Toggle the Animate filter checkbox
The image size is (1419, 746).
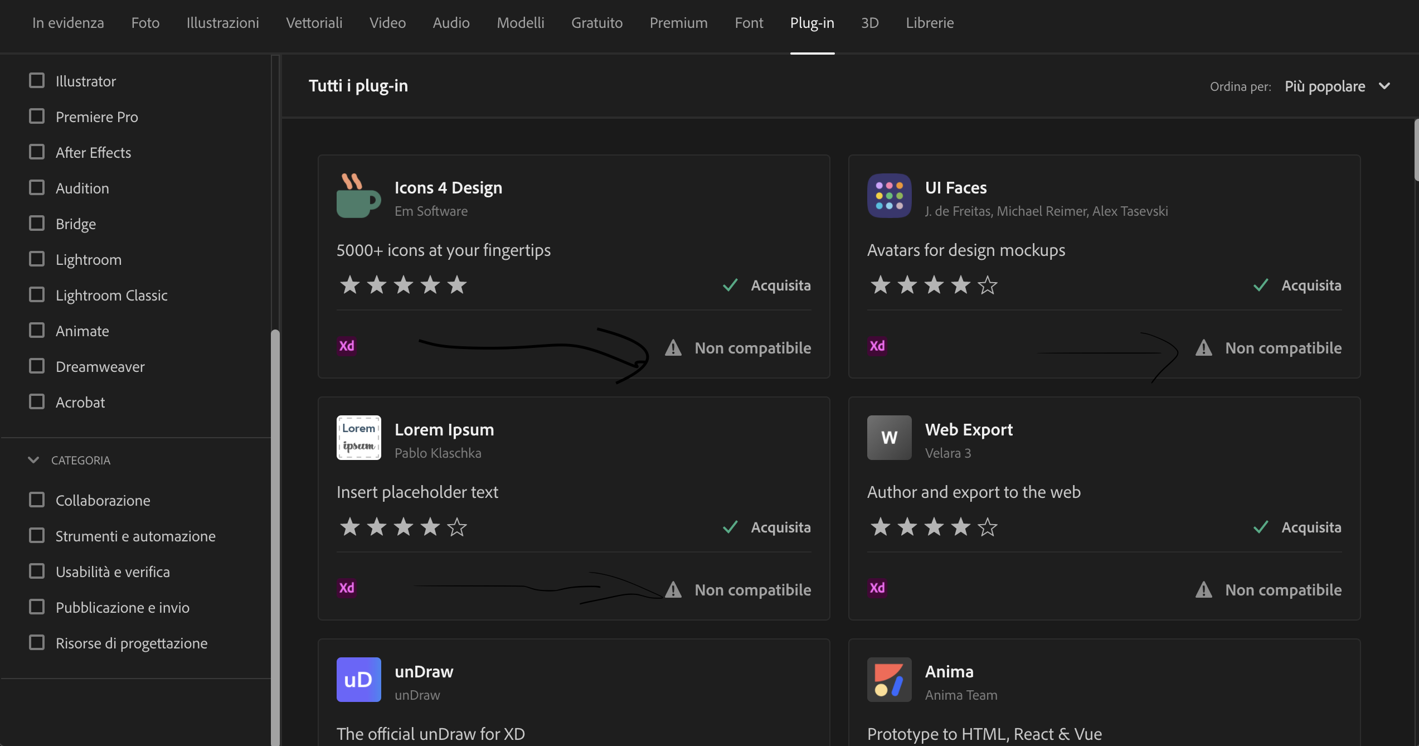point(37,331)
